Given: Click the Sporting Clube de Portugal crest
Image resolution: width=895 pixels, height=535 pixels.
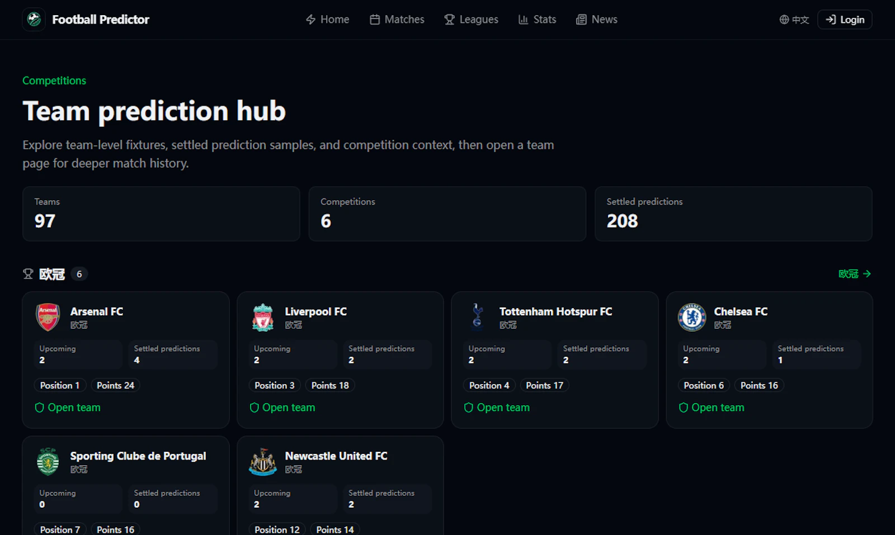Looking at the screenshot, I should point(48,462).
